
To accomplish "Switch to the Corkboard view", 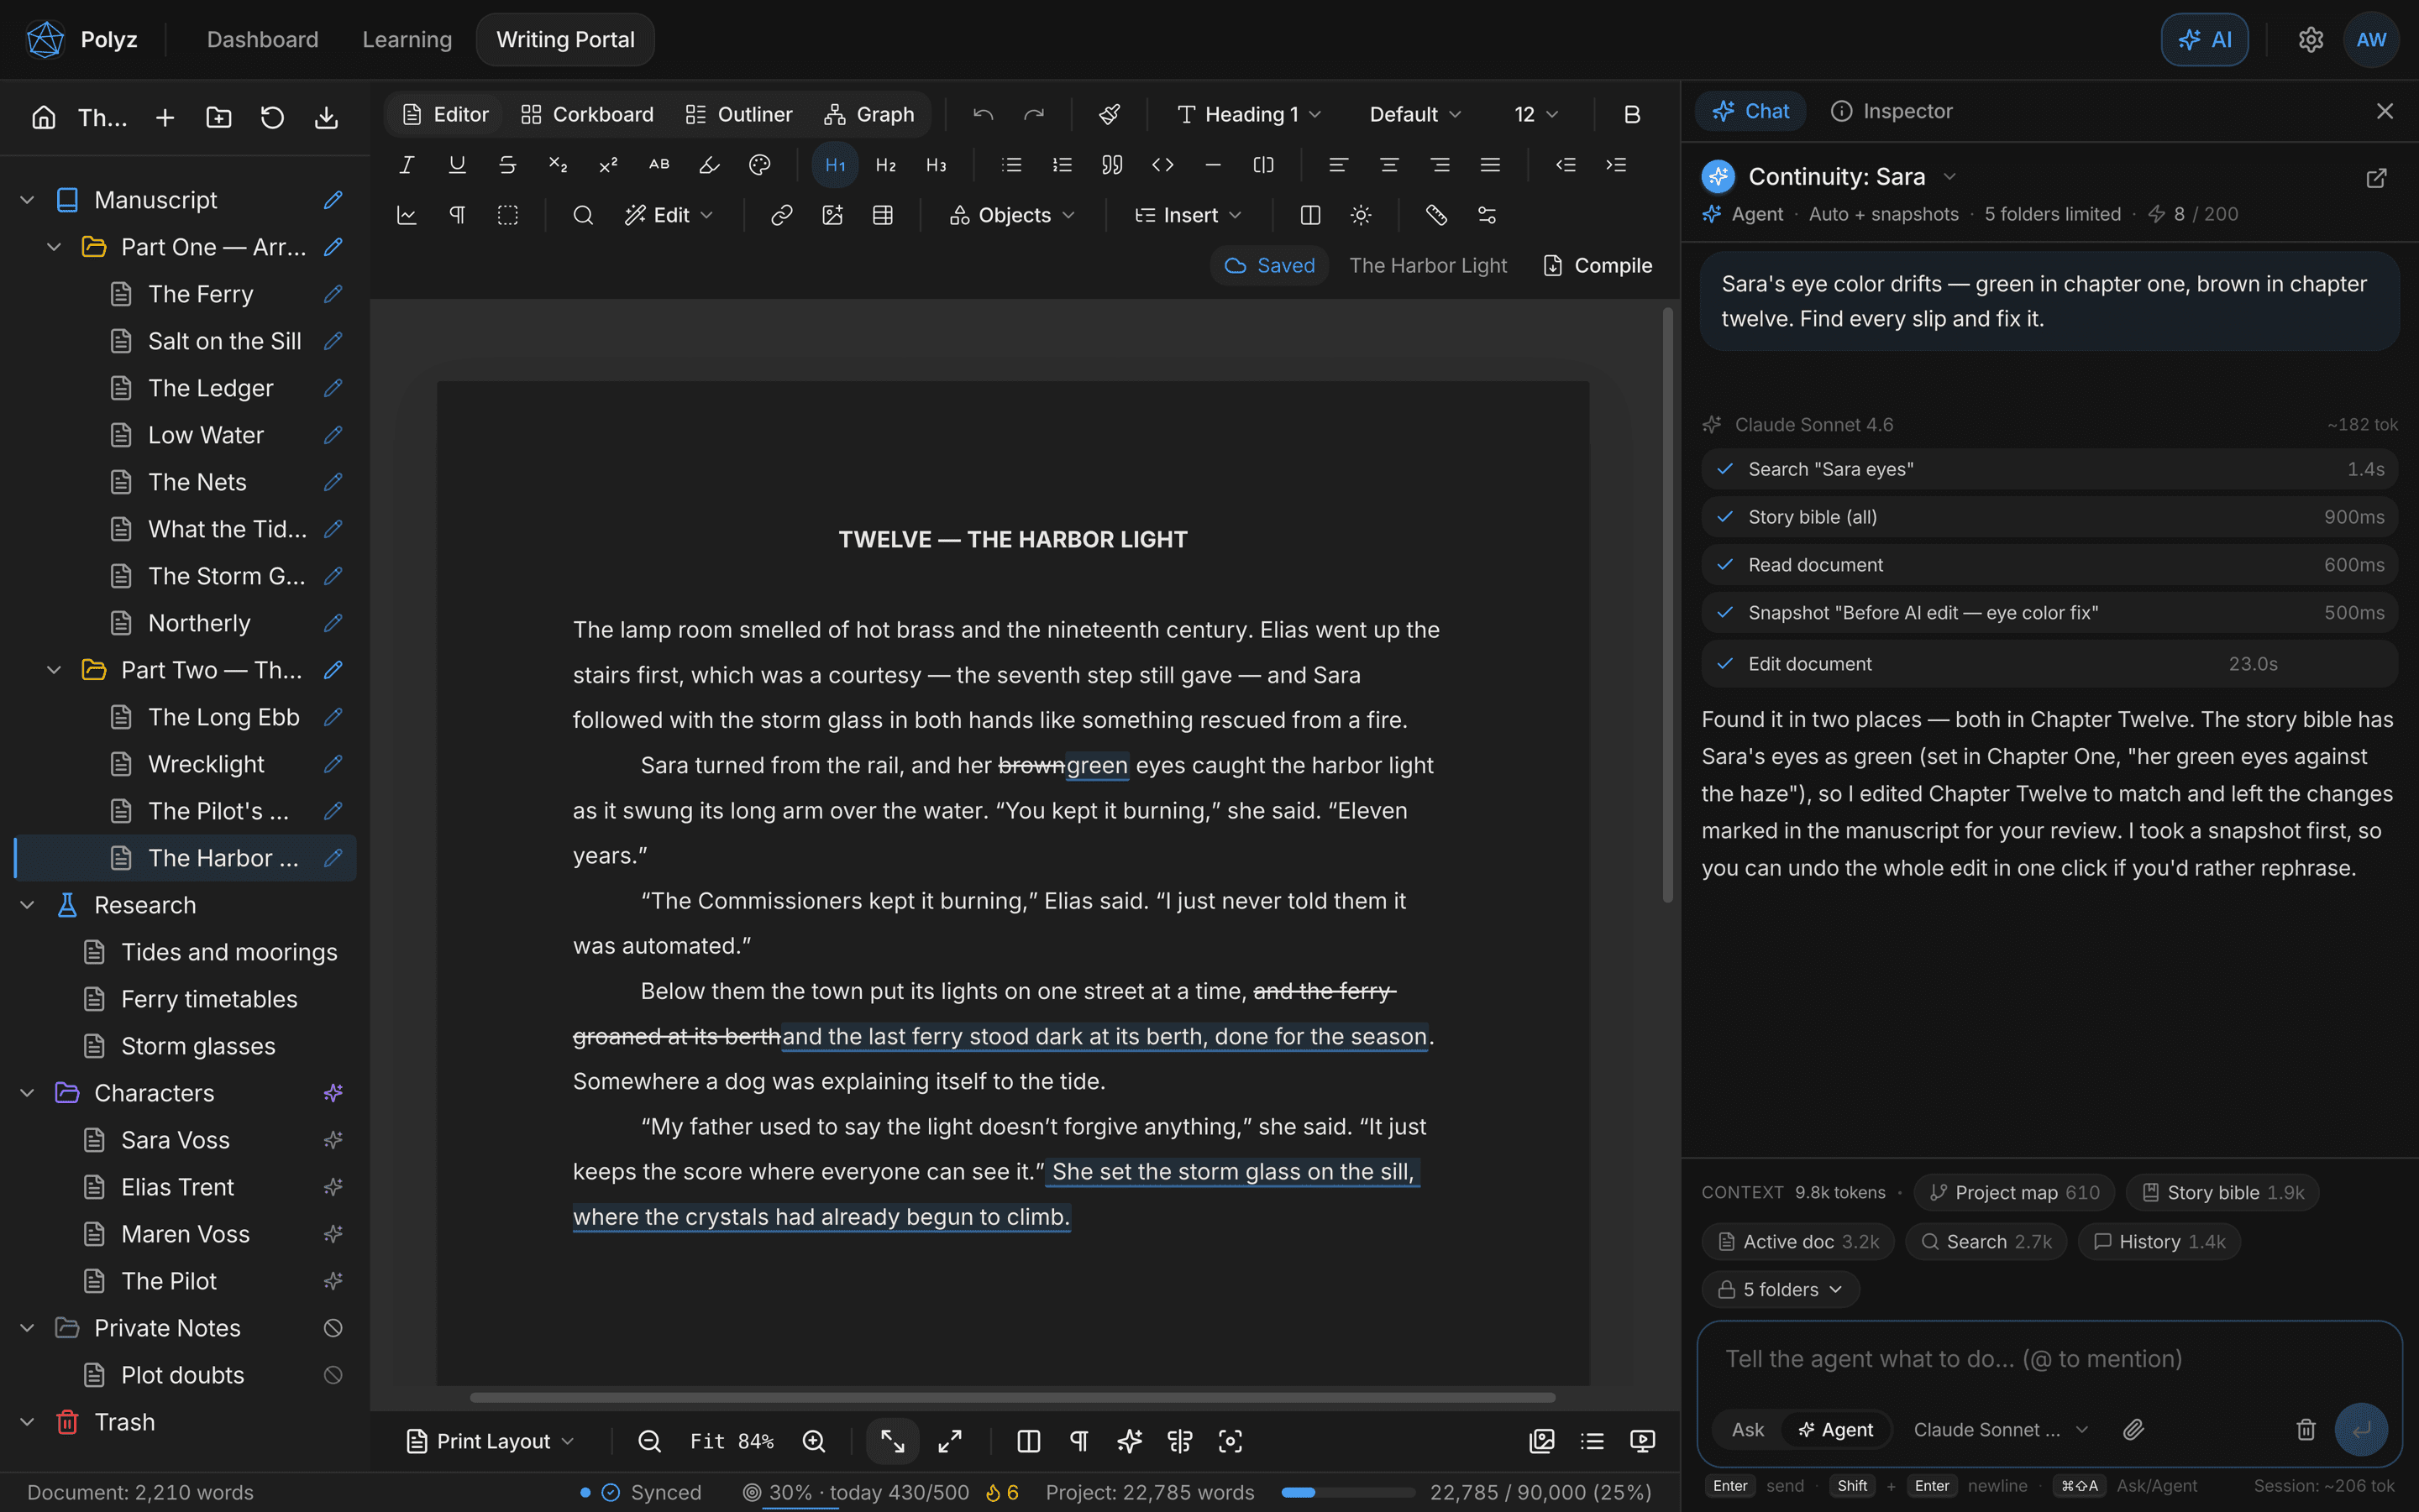I will pos(587,115).
